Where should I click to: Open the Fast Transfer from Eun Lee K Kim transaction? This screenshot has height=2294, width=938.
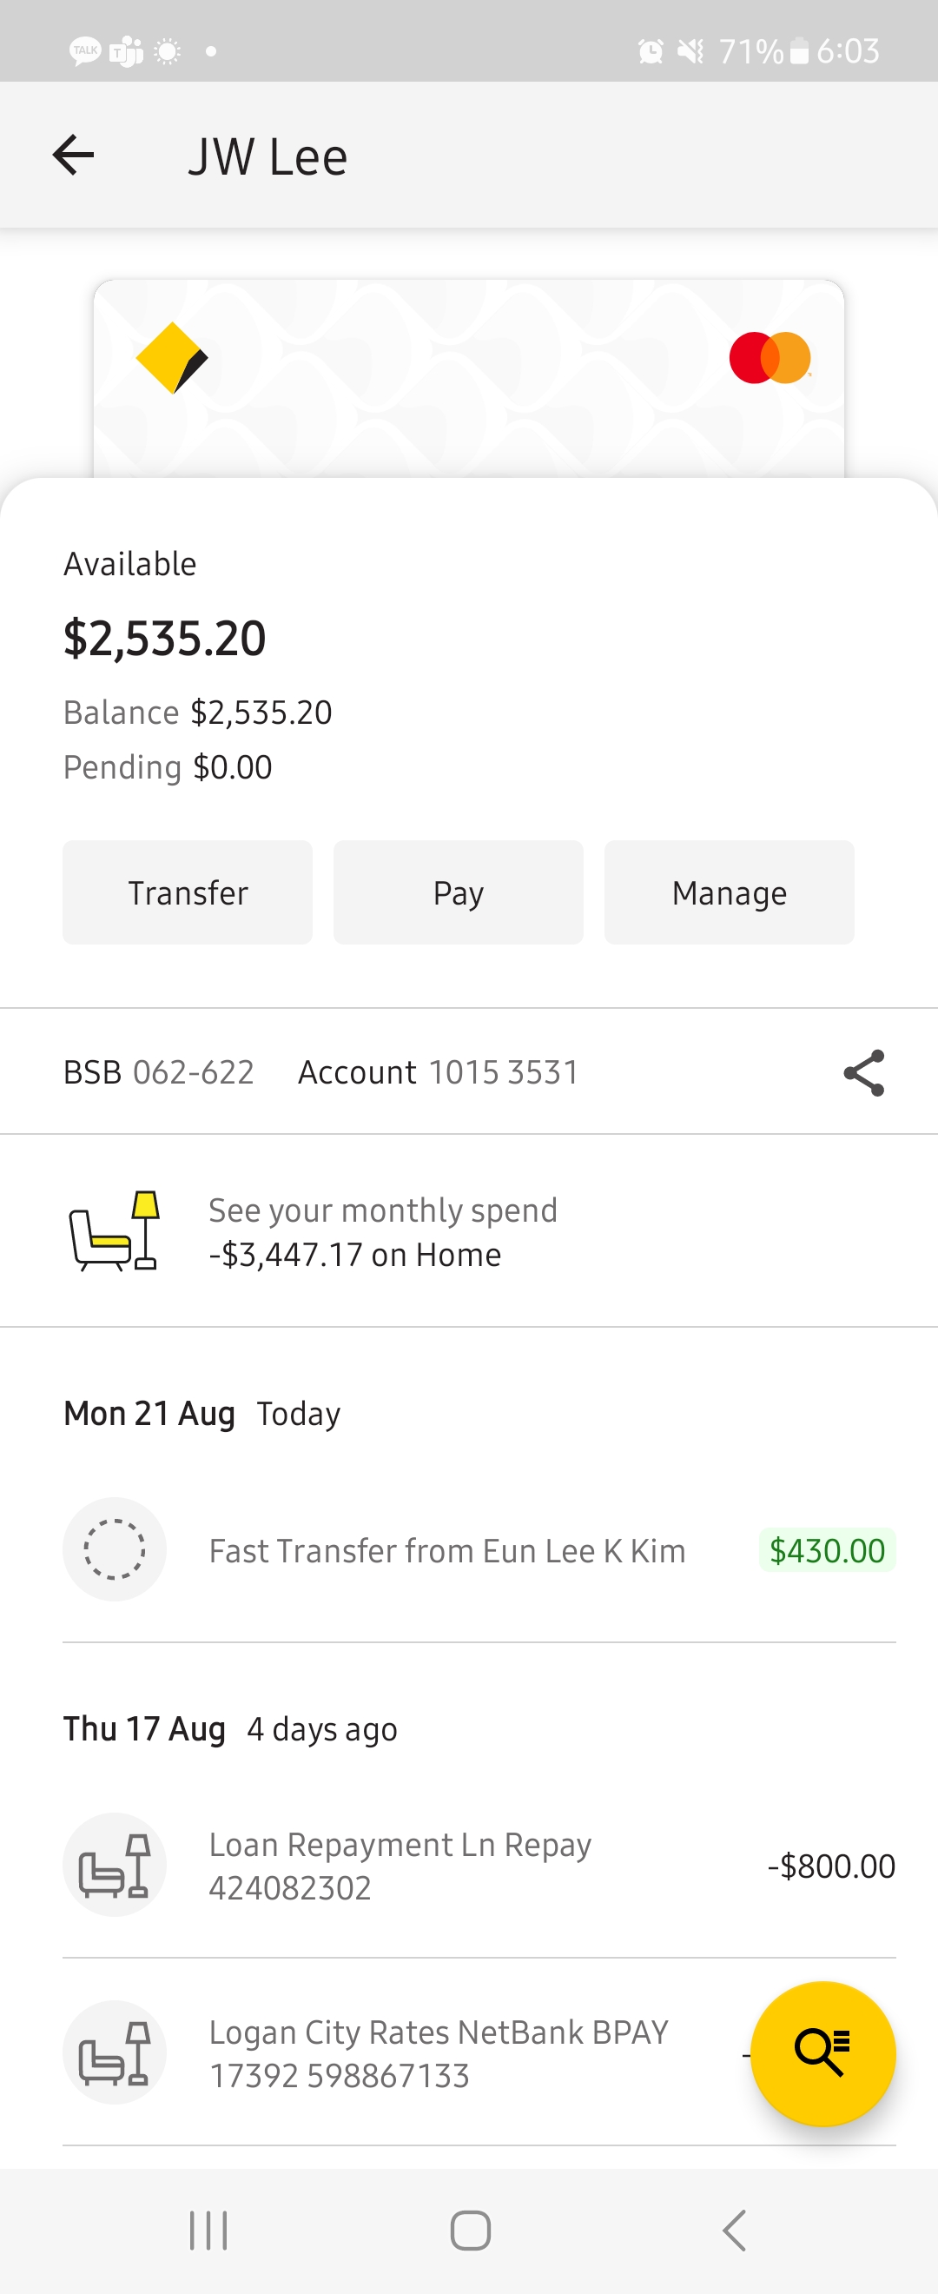446,1551
